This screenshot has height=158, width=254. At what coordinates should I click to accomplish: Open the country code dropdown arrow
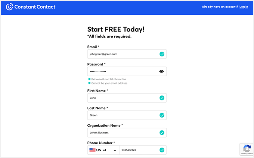click(x=115, y=150)
